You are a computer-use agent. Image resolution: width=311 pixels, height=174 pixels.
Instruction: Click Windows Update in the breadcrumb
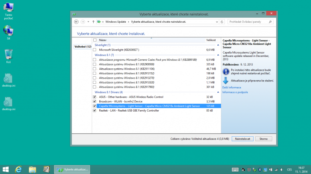point(116,22)
